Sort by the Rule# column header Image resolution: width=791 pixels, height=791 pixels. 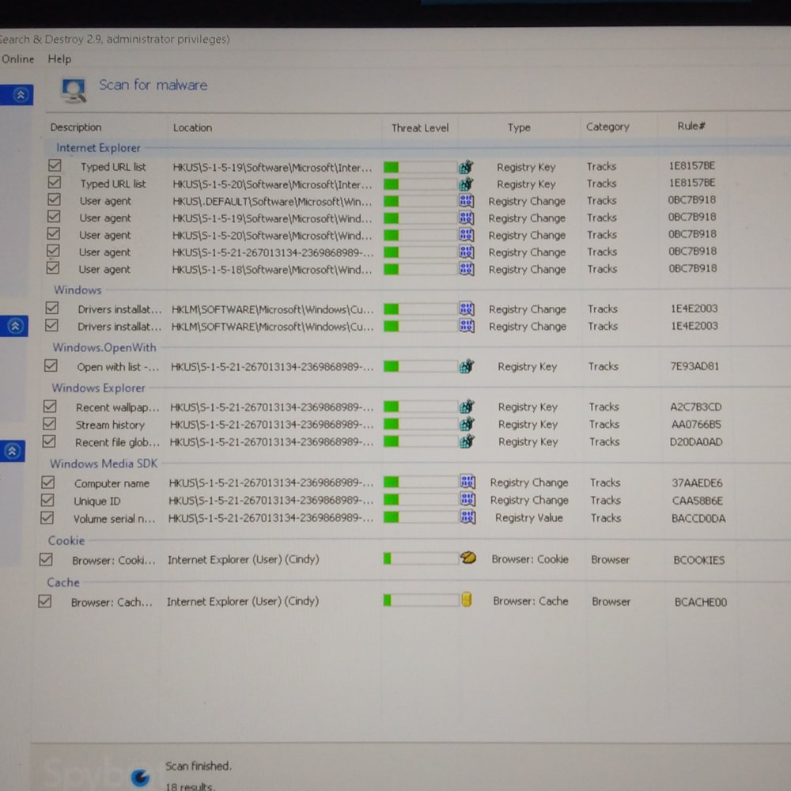(x=691, y=127)
